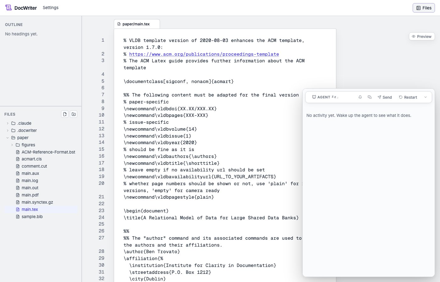Click the open paper folder icon
Viewport: 440px width, 282px height.
pos(14,138)
